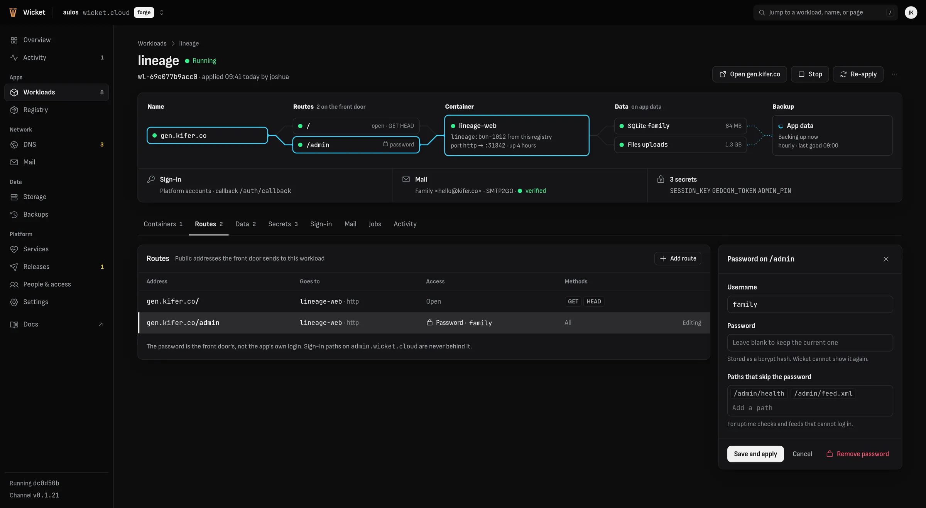Click the lock icon in /admin route row
Viewport: 926px width, 508px height.
429,322
